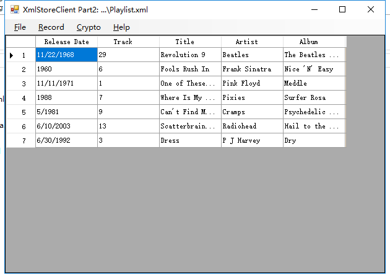Sort by Title column header
Viewport: 390px width, 278px height.
point(190,42)
